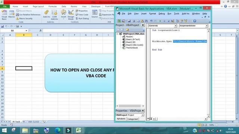Click Save icon in Excel quick access toolbar
This screenshot has height=134, width=239.
[x=2, y=26]
